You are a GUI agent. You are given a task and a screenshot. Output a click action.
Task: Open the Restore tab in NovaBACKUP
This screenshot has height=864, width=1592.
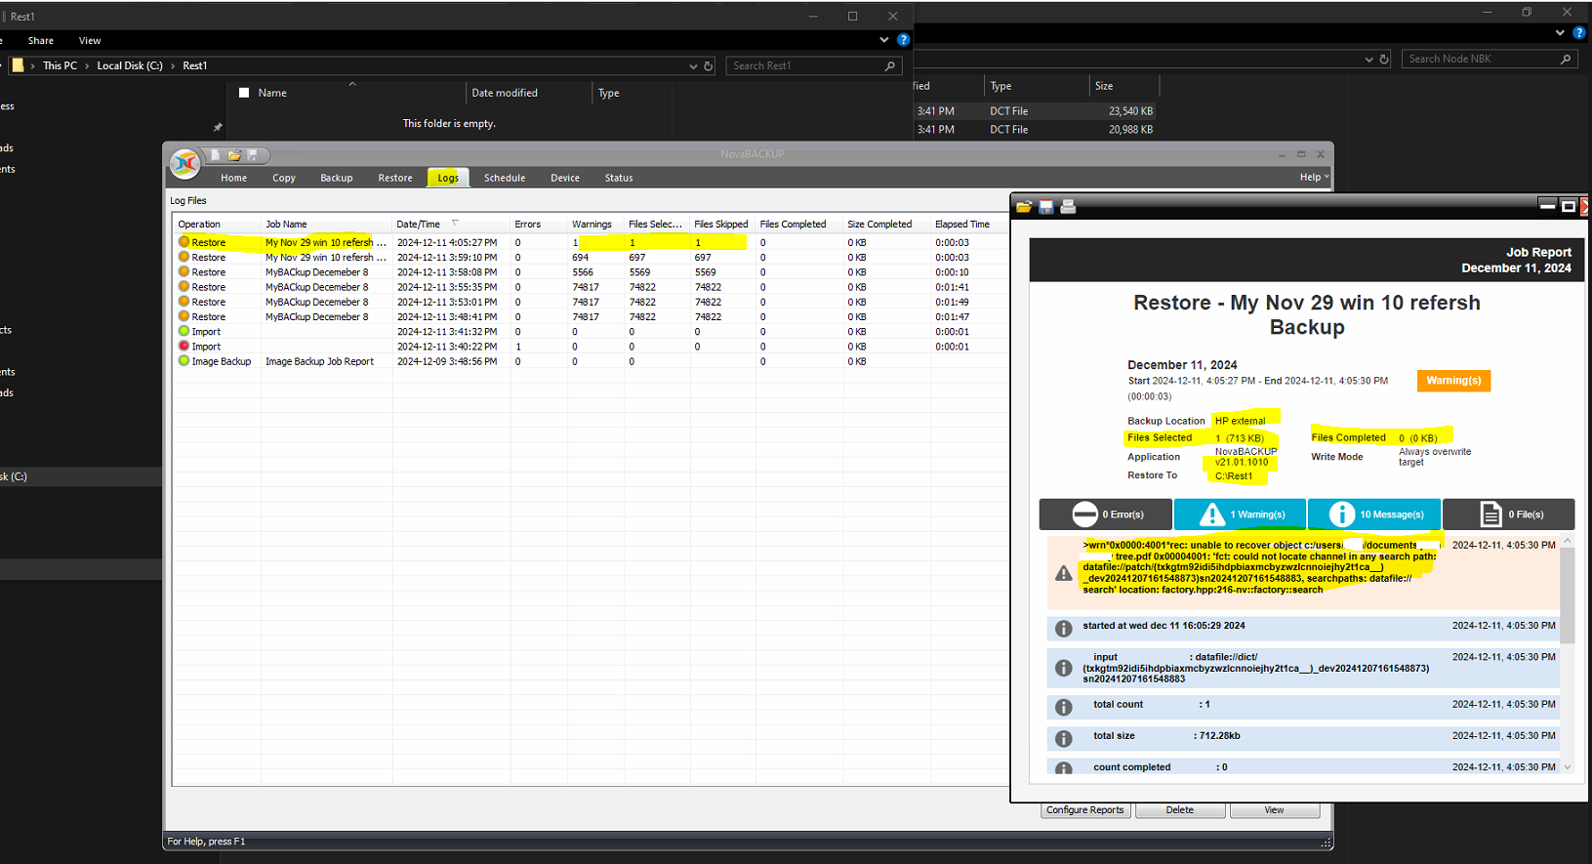pyautogui.click(x=395, y=178)
